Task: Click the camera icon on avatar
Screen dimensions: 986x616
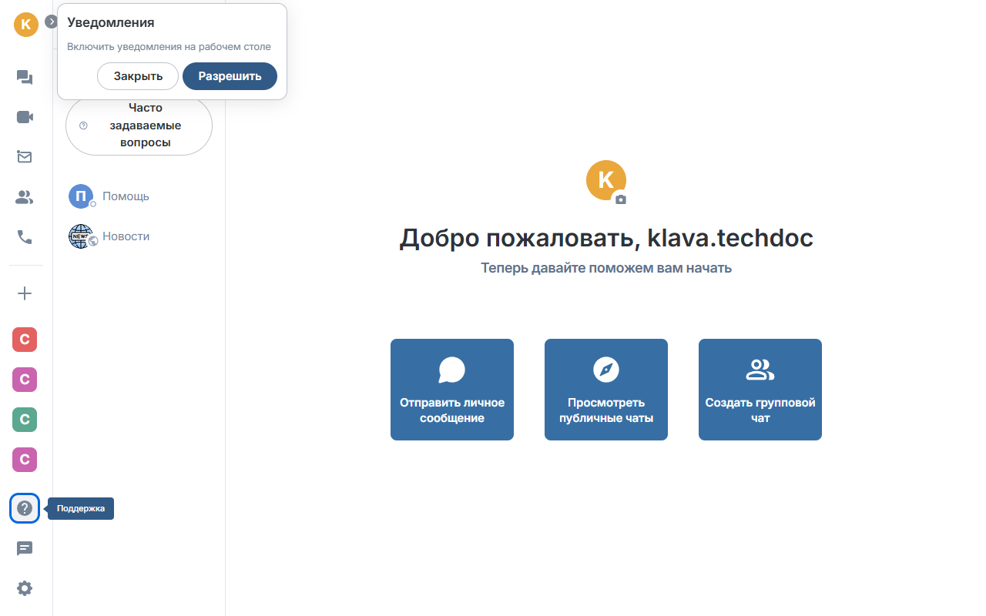Action: pyautogui.click(x=621, y=199)
